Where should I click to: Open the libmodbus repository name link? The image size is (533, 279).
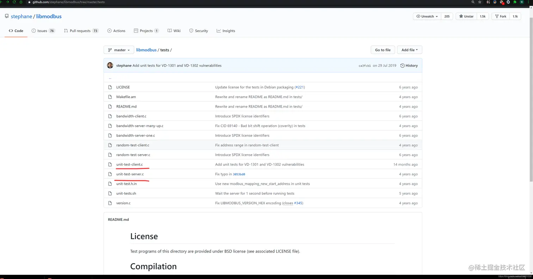coord(49,16)
